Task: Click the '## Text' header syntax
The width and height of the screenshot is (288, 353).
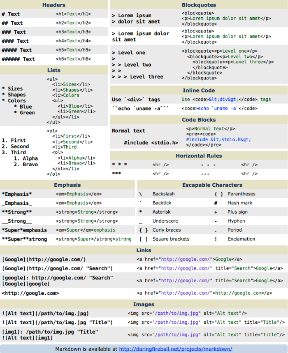Action: 12,23
